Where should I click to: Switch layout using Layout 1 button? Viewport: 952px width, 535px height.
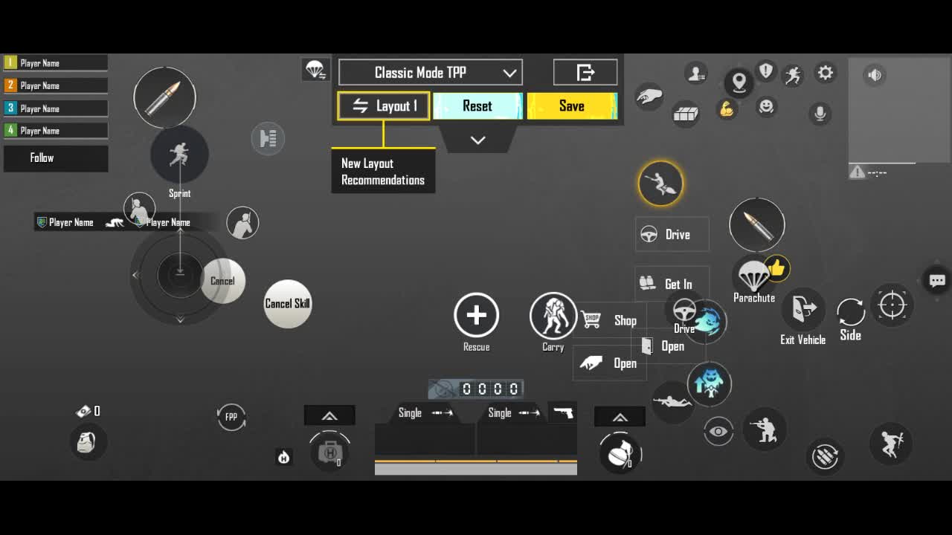point(384,106)
